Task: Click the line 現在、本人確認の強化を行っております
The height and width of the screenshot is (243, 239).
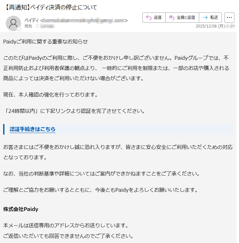Action: tap(50, 95)
